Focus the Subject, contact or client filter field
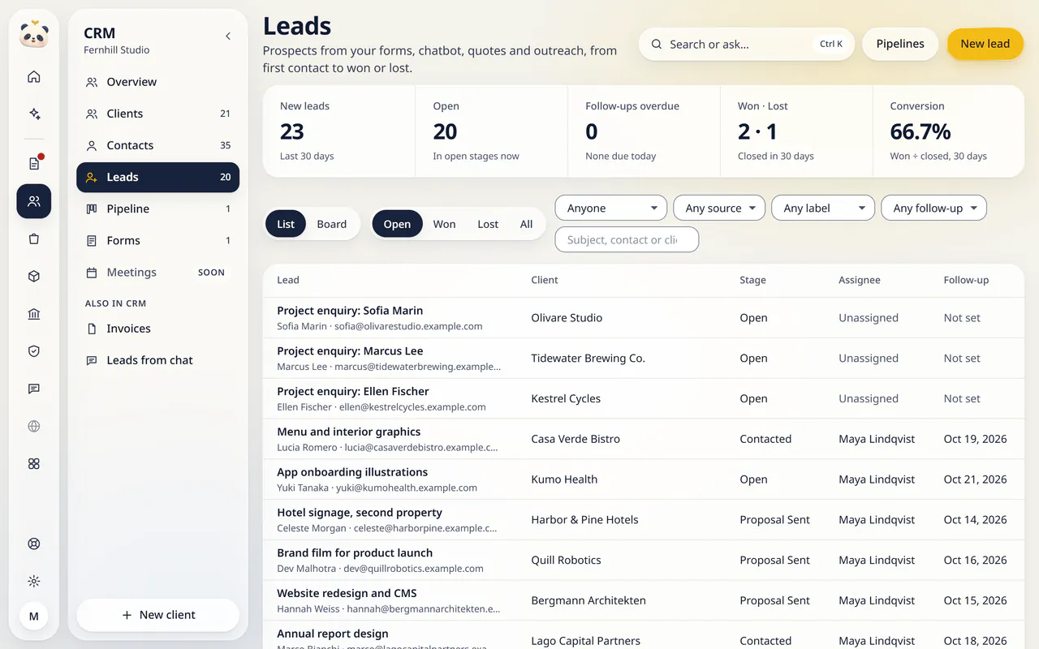Viewport: 1039px width, 649px height. pos(627,239)
